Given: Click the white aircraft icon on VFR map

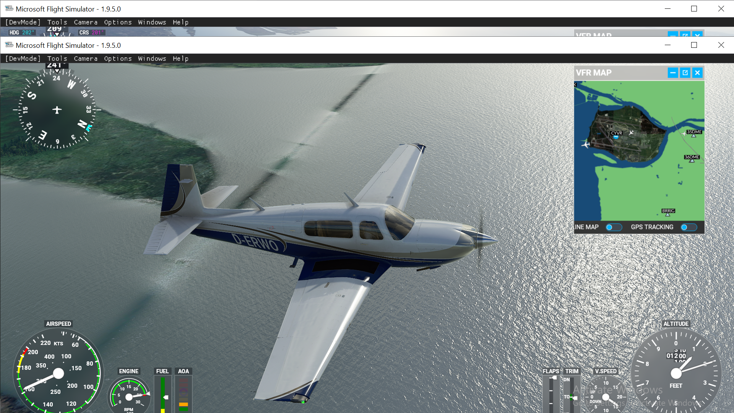Looking at the screenshot, I should click(585, 145).
